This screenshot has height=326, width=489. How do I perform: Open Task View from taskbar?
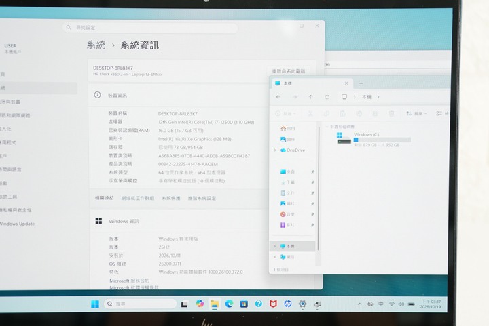tap(184, 304)
